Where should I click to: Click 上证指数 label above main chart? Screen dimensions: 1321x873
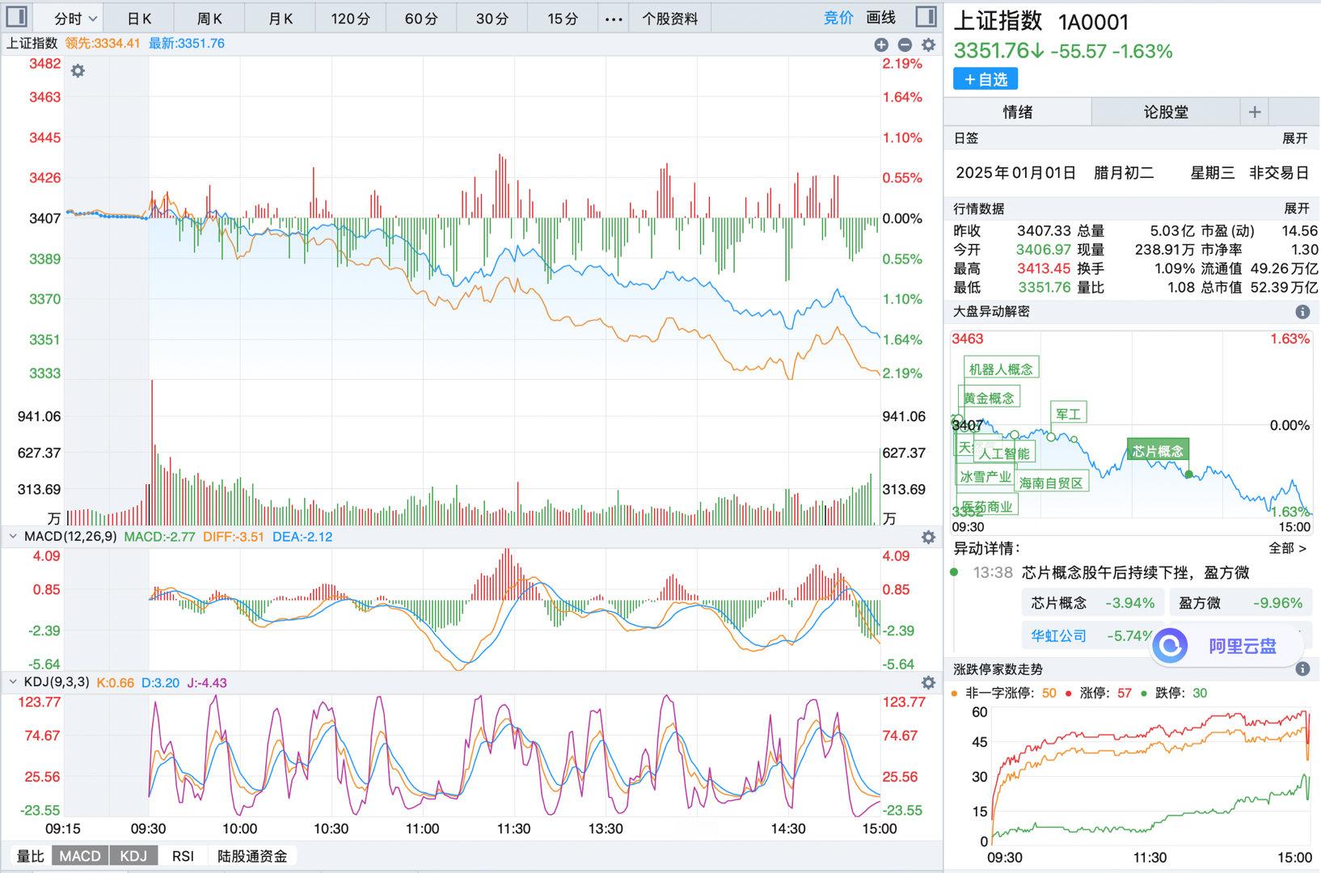click(32, 44)
